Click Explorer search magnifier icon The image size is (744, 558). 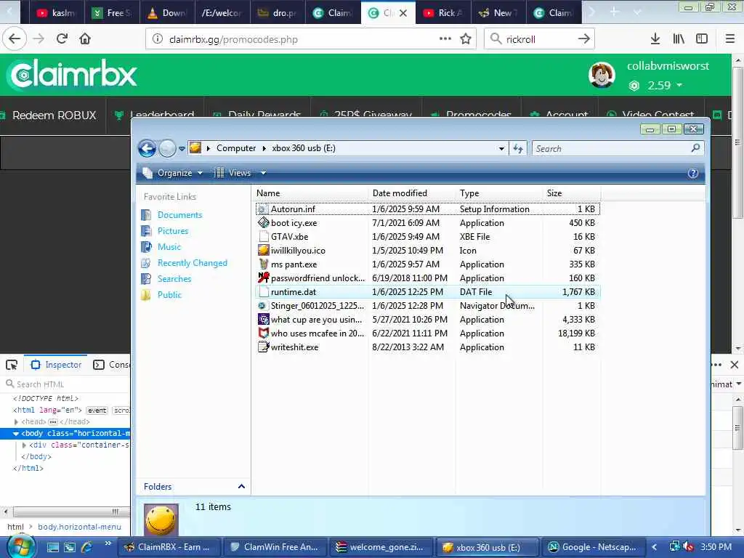pos(695,148)
